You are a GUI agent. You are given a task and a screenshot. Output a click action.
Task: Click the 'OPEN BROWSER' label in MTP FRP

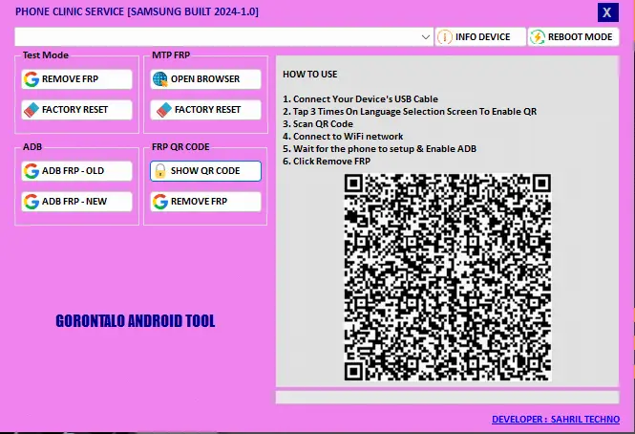[205, 79]
